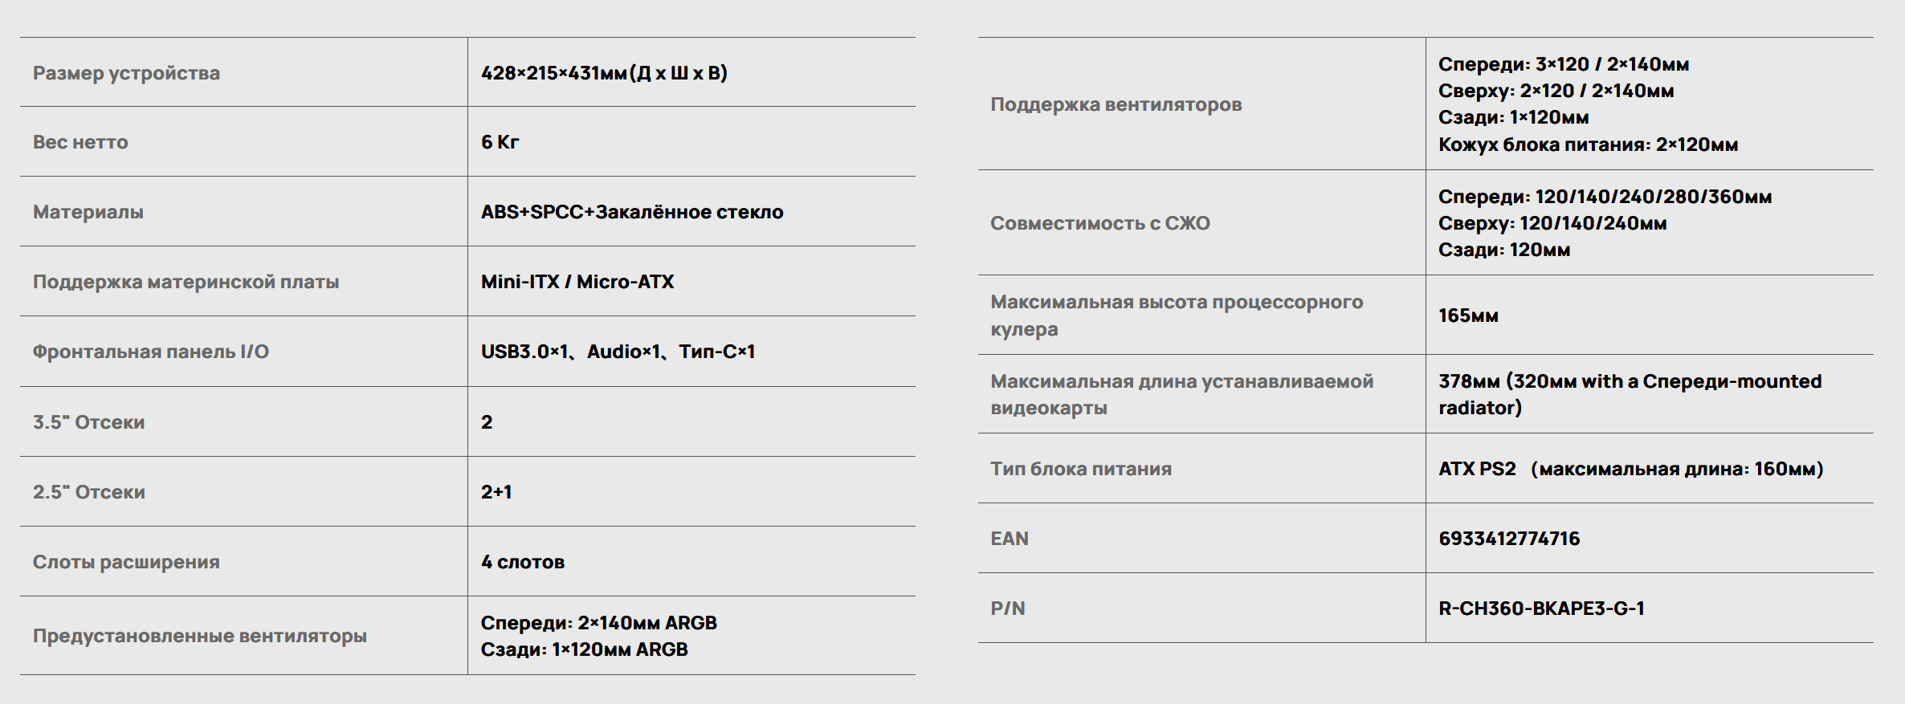Click the "2+1" value for 2.5" bays
Screen dimensions: 1905x704
pyautogui.click(x=496, y=492)
